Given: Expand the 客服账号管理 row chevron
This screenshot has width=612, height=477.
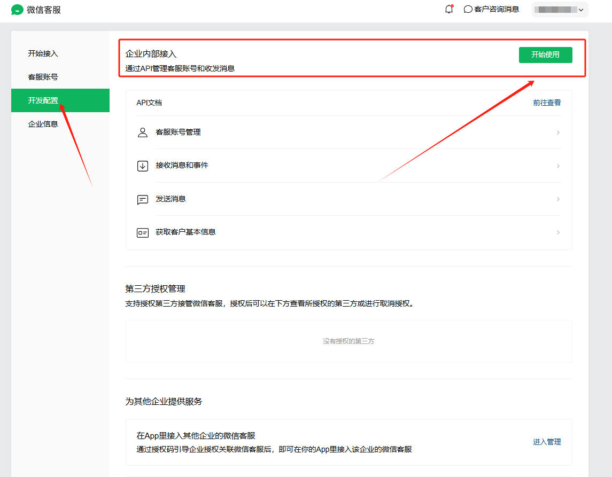Looking at the screenshot, I should pyautogui.click(x=558, y=132).
